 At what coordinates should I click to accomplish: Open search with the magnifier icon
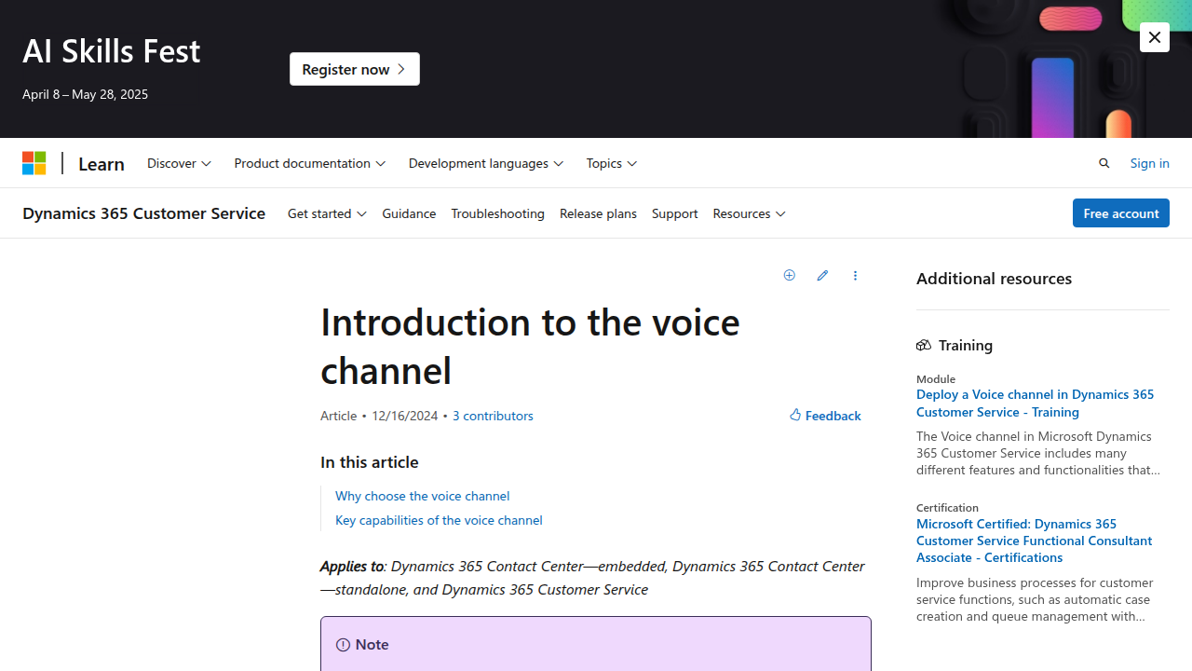coord(1104,163)
